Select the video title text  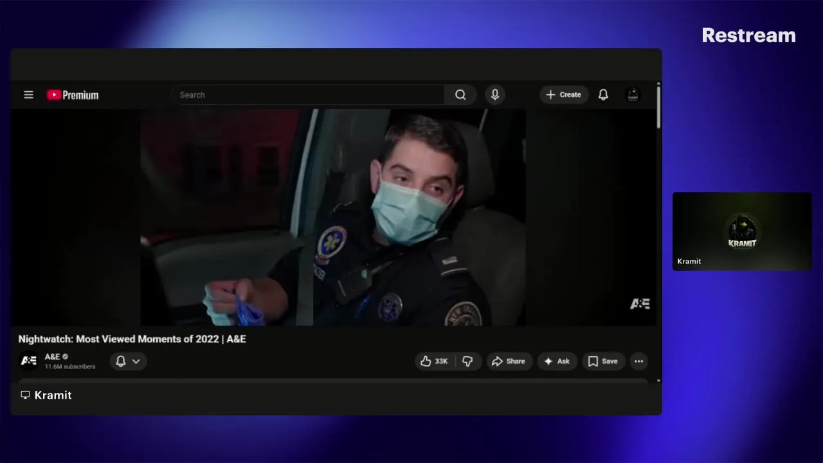132,339
